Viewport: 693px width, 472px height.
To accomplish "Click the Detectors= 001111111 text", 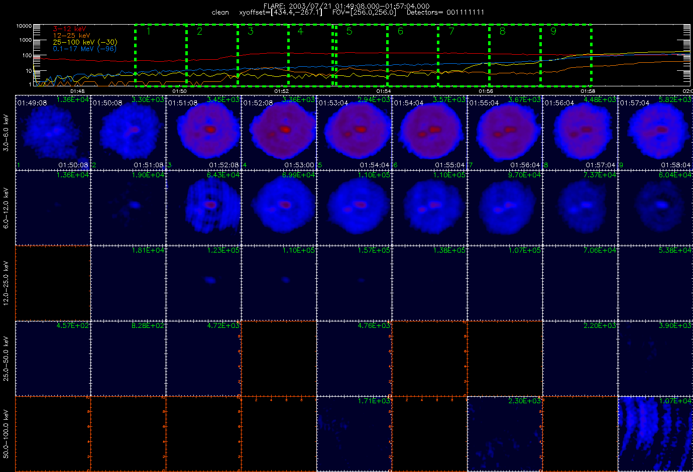I will pyautogui.click(x=445, y=13).
